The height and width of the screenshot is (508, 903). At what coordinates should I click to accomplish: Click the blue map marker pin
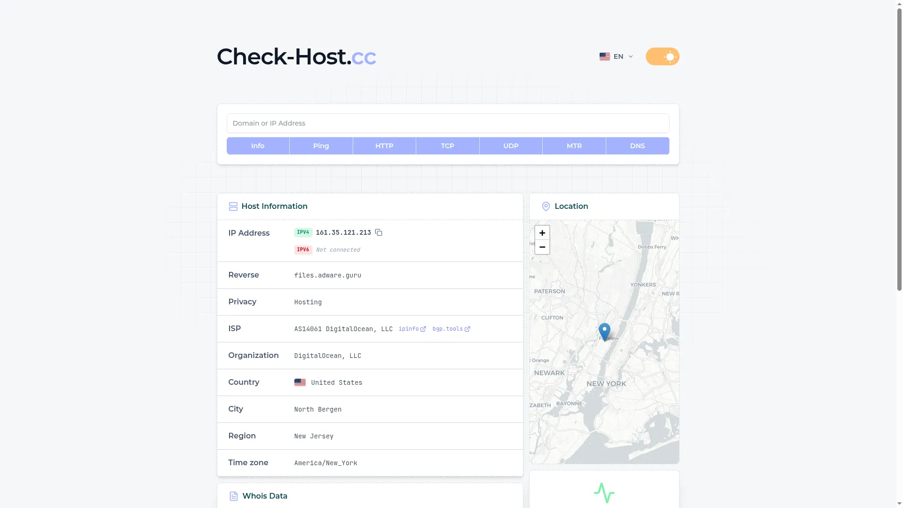[604, 332]
